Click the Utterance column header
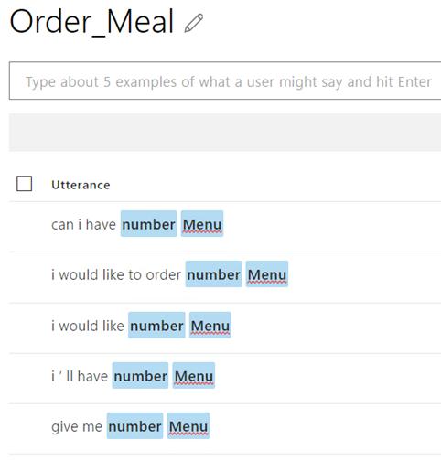 (x=81, y=185)
